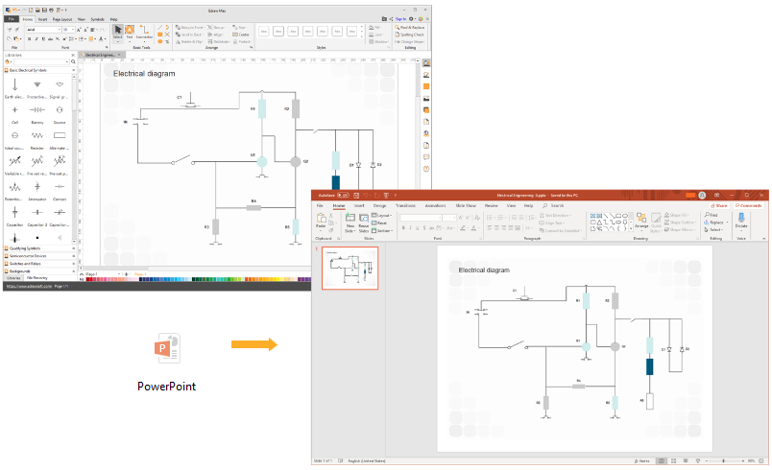Image resolution: width=772 pixels, height=470 pixels.
Task: Select the Variable resistor symbol in Edraw library
Action: tap(14, 161)
